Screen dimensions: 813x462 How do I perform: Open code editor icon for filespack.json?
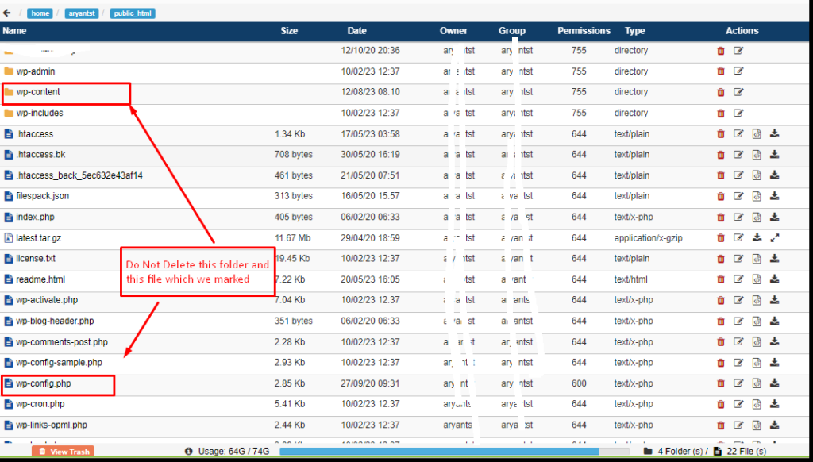click(757, 196)
